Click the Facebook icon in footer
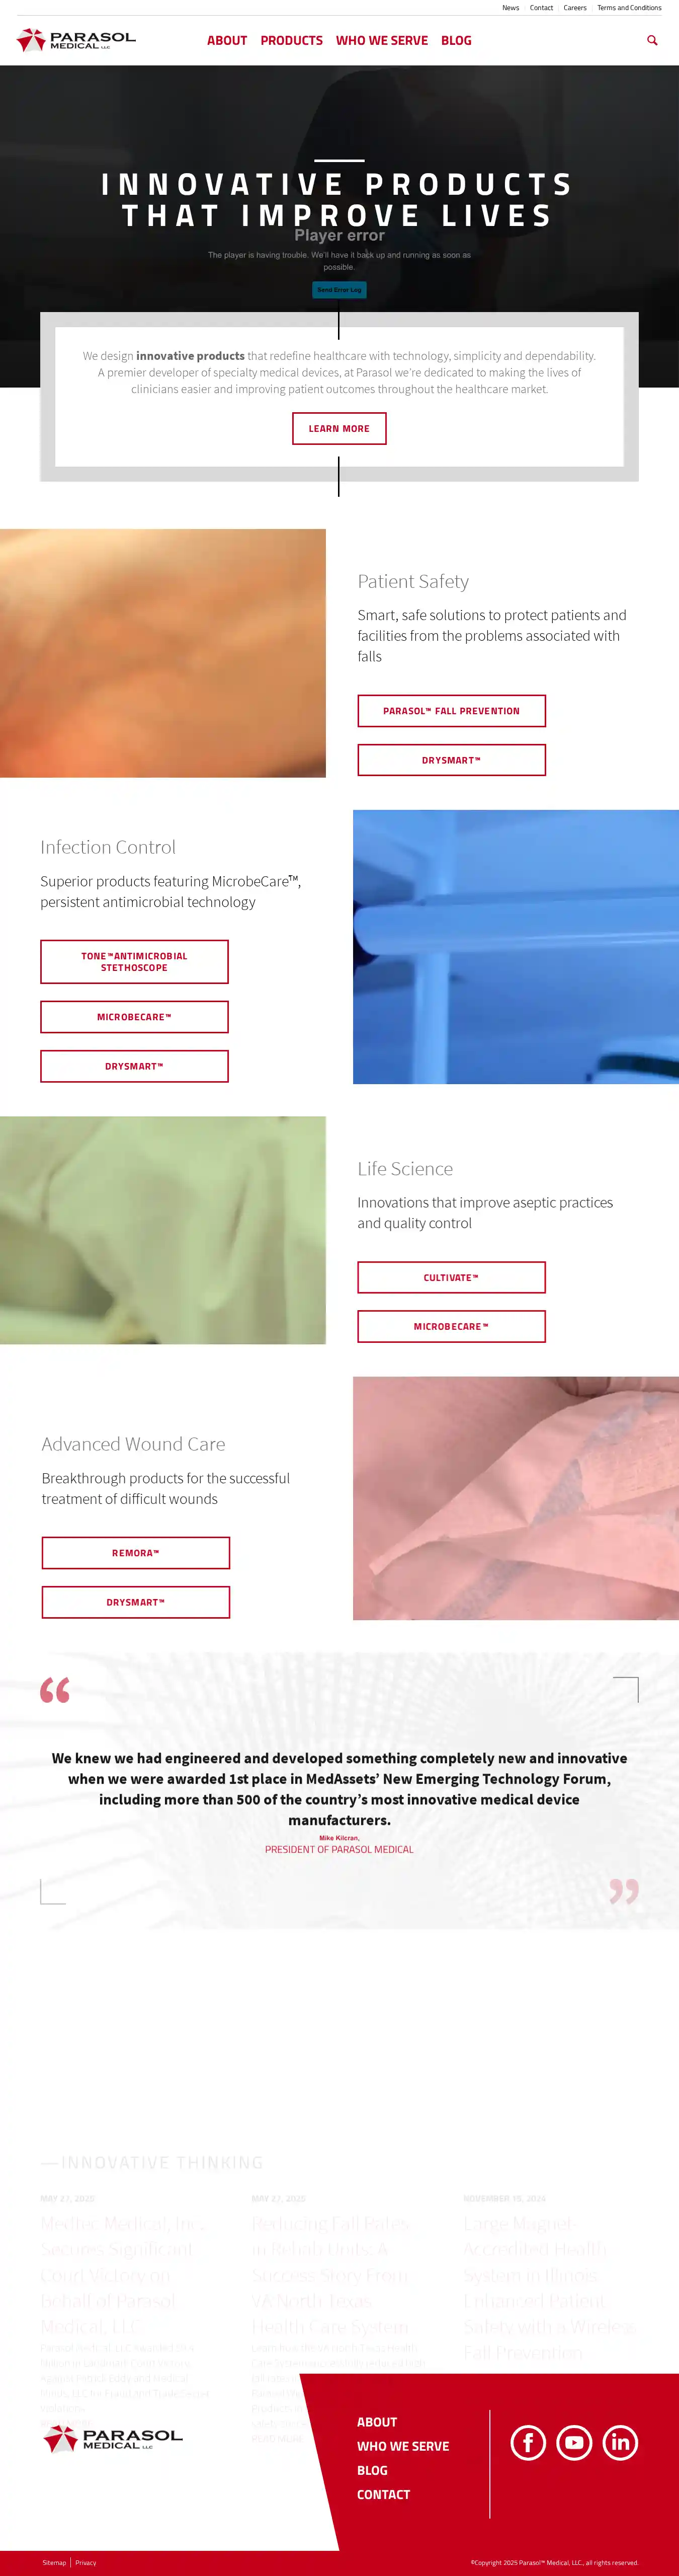The image size is (679, 2576). tap(528, 2442)
